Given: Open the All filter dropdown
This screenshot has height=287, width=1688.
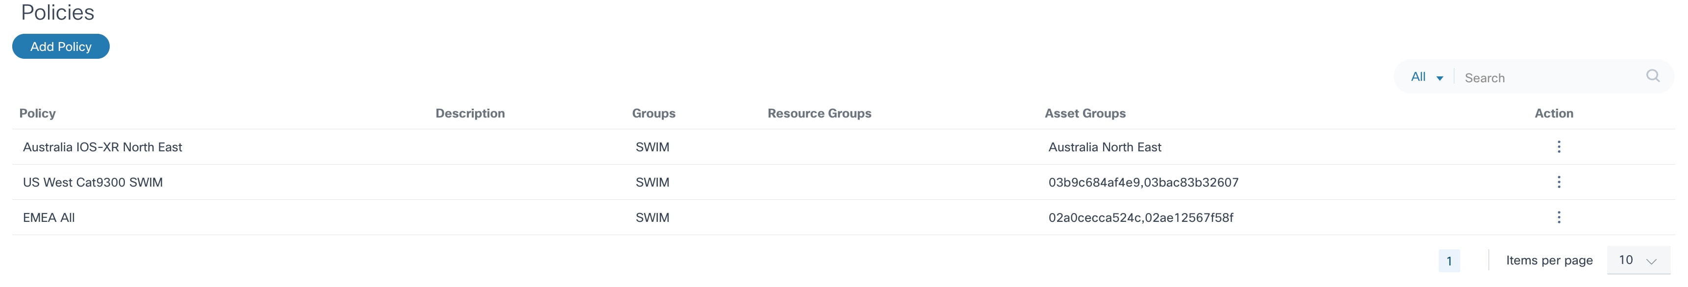Looking at the screenshot, I should 1426,77.
